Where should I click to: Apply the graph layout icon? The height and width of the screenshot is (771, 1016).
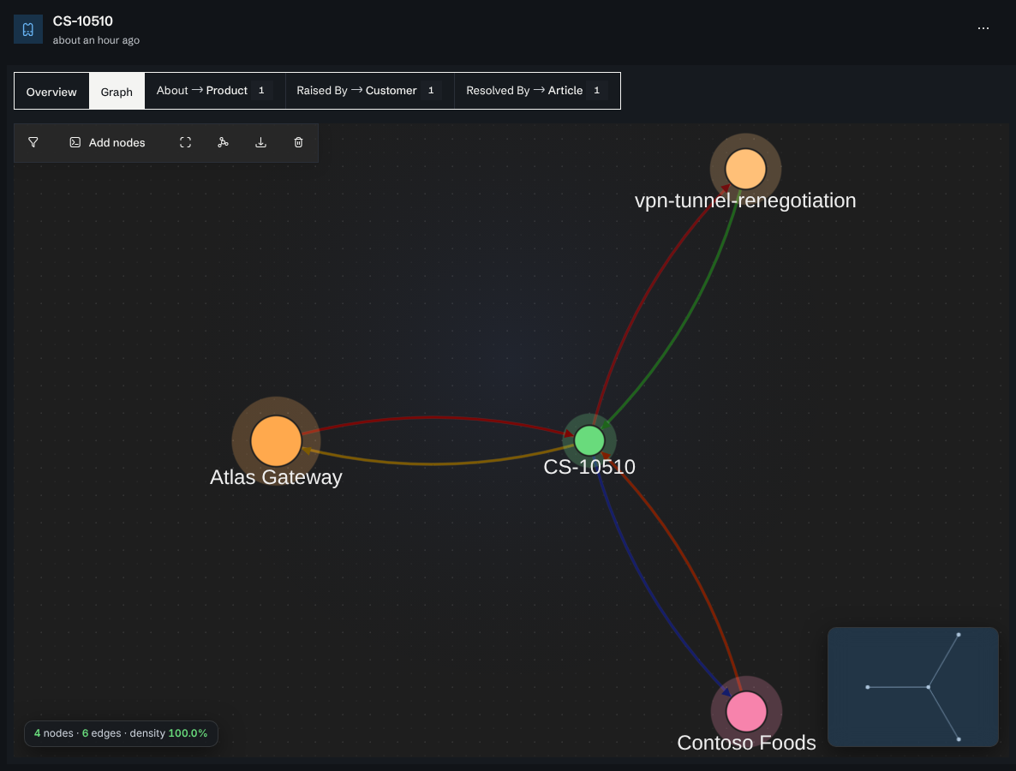coord(223,142)
